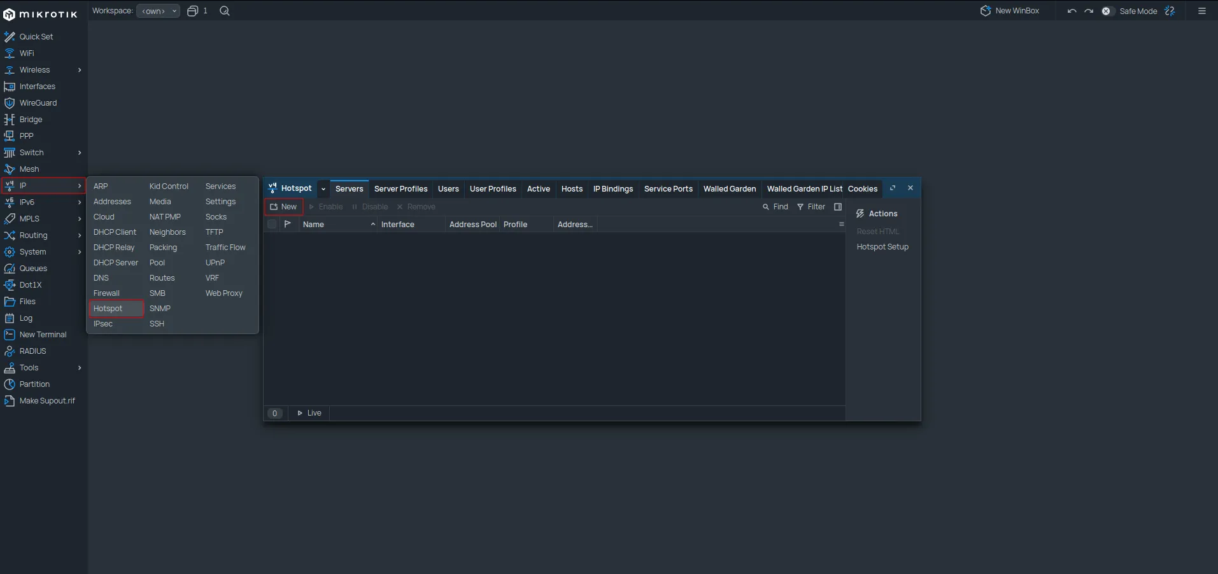Open the Workspace dropdown
This screenshot has width=1218, height=574.
[157, 11]
